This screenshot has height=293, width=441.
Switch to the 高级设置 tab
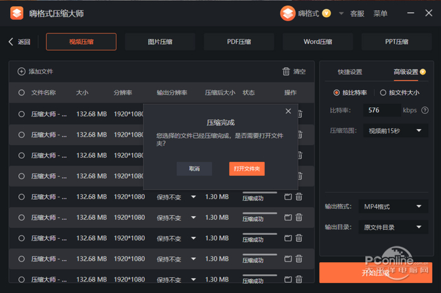406,72
